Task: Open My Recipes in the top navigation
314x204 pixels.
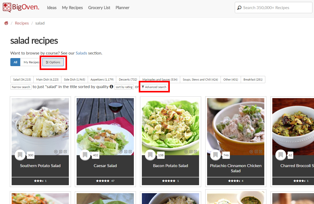Action: [x=72, y=8]
